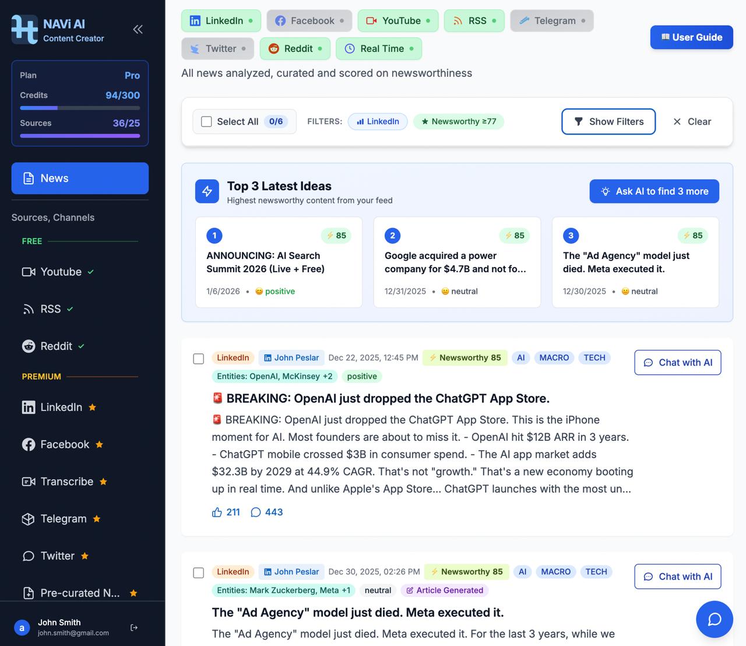Open the floating chat bubble button
This screenshot has height=646, width=746.
pyautogui.click(x=715, y=619)
